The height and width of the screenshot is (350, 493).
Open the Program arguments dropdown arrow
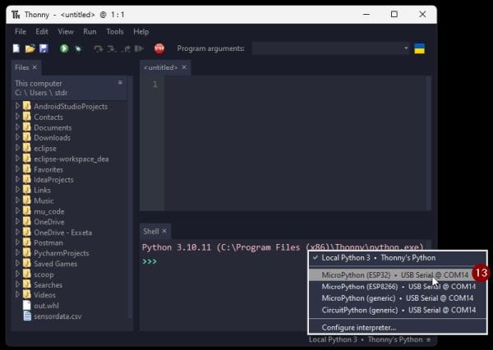coord(406,48)
